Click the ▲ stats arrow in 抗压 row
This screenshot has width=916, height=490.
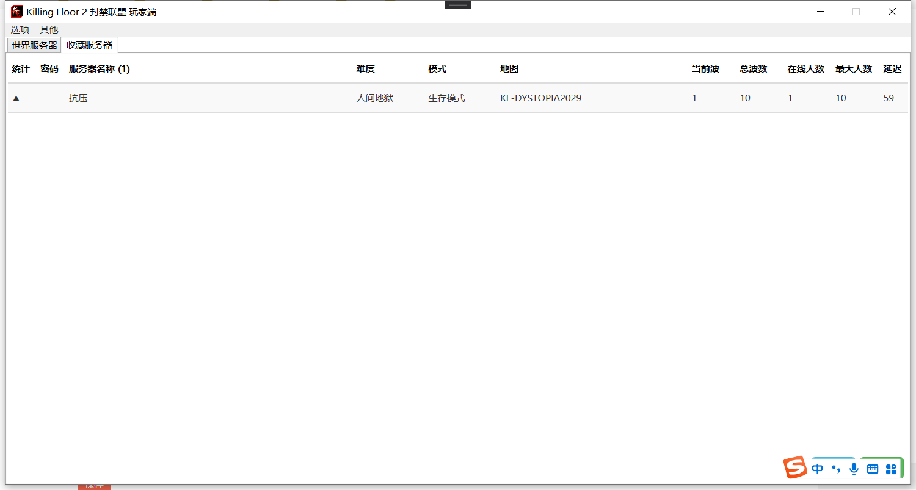point(16,98)
